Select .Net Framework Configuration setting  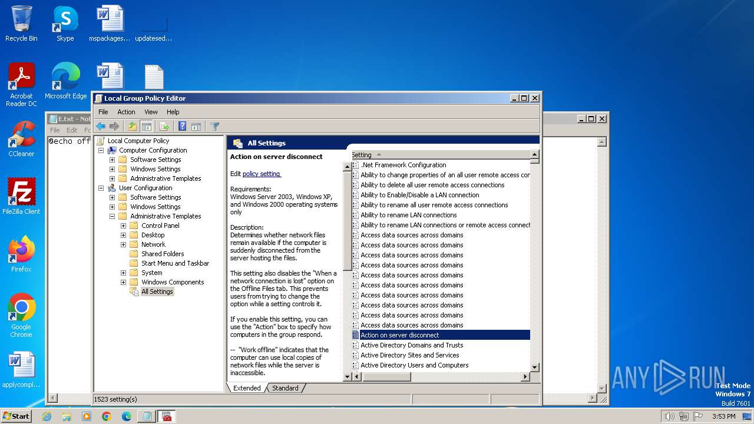(x=404, y=165)
